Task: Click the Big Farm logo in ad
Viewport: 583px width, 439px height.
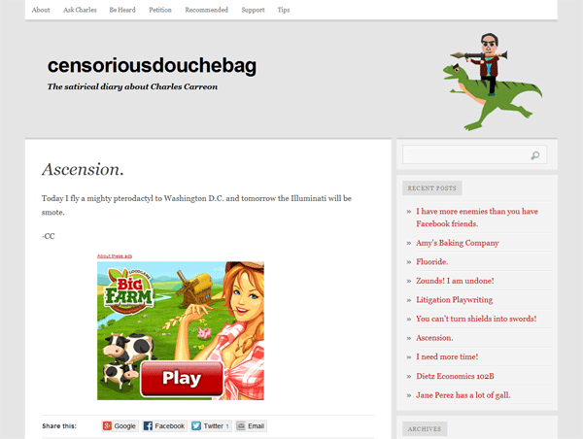Action: (129, 291)
